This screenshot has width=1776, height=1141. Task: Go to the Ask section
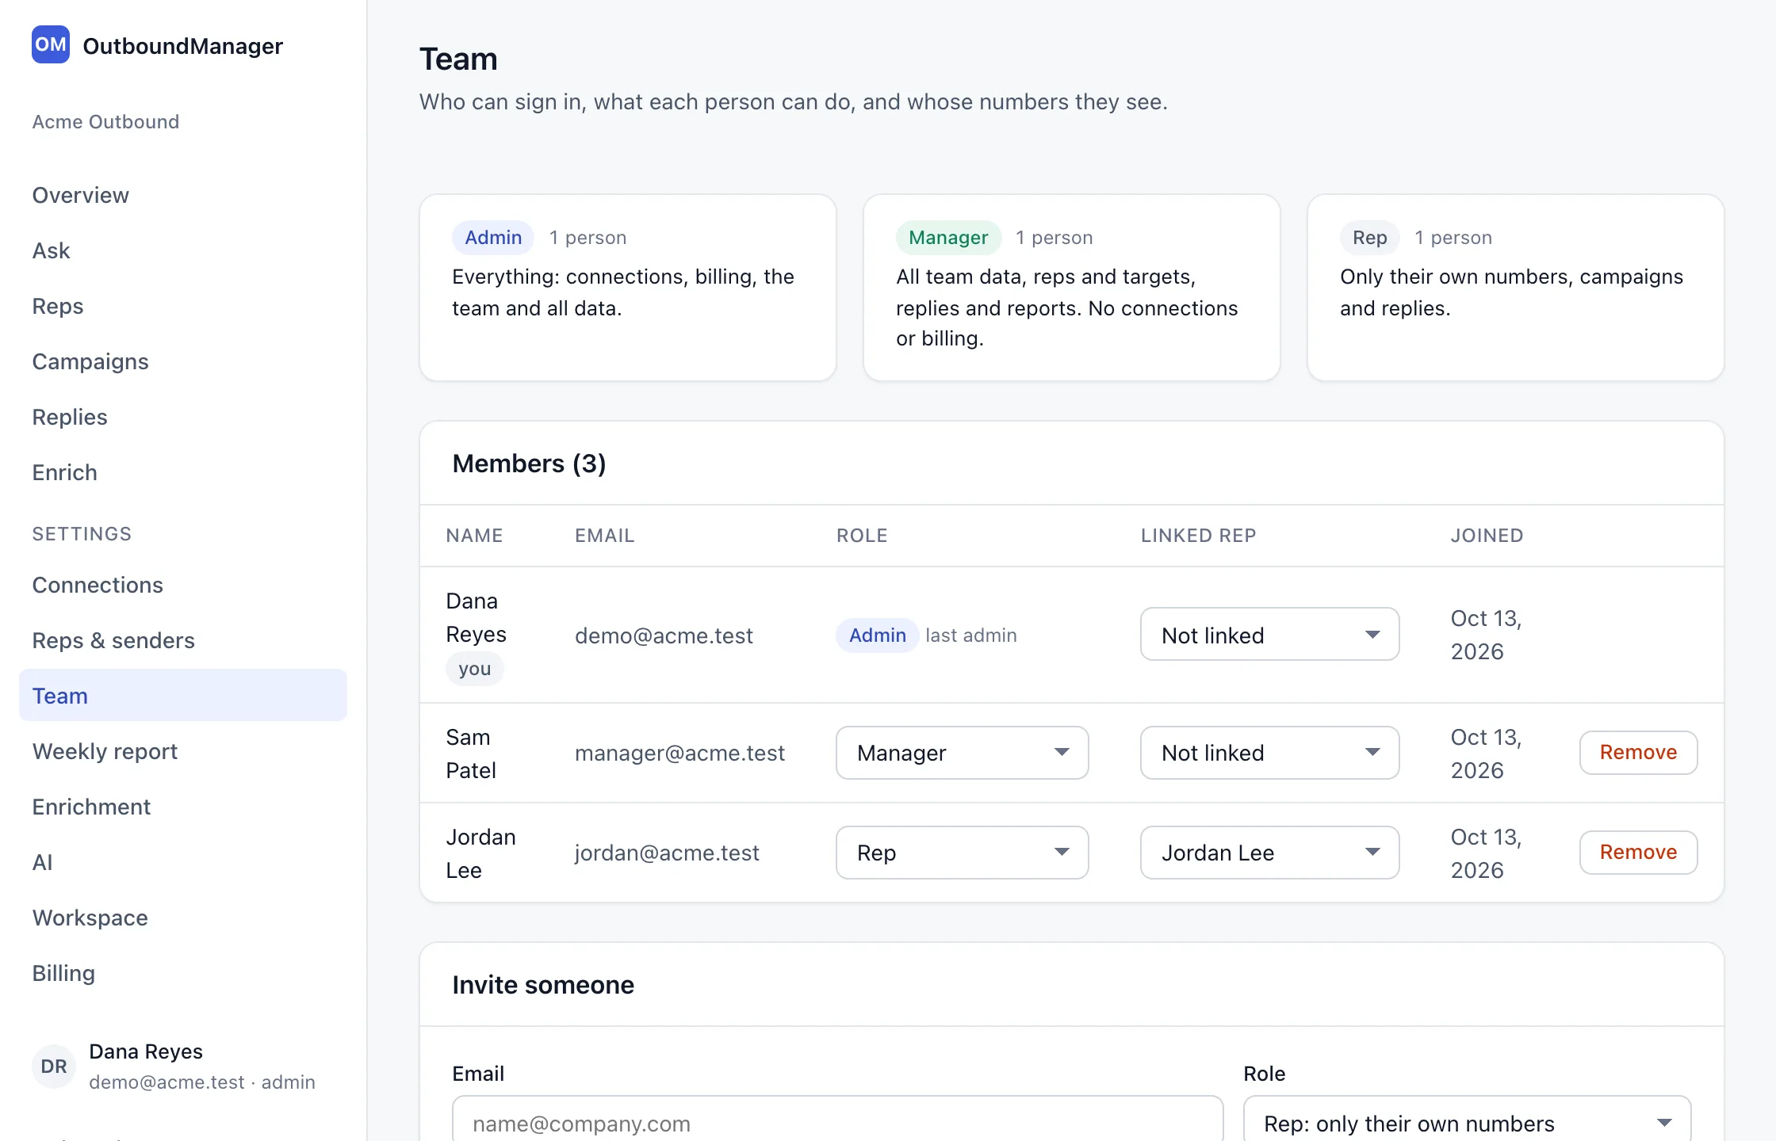[x=51, y=250]
